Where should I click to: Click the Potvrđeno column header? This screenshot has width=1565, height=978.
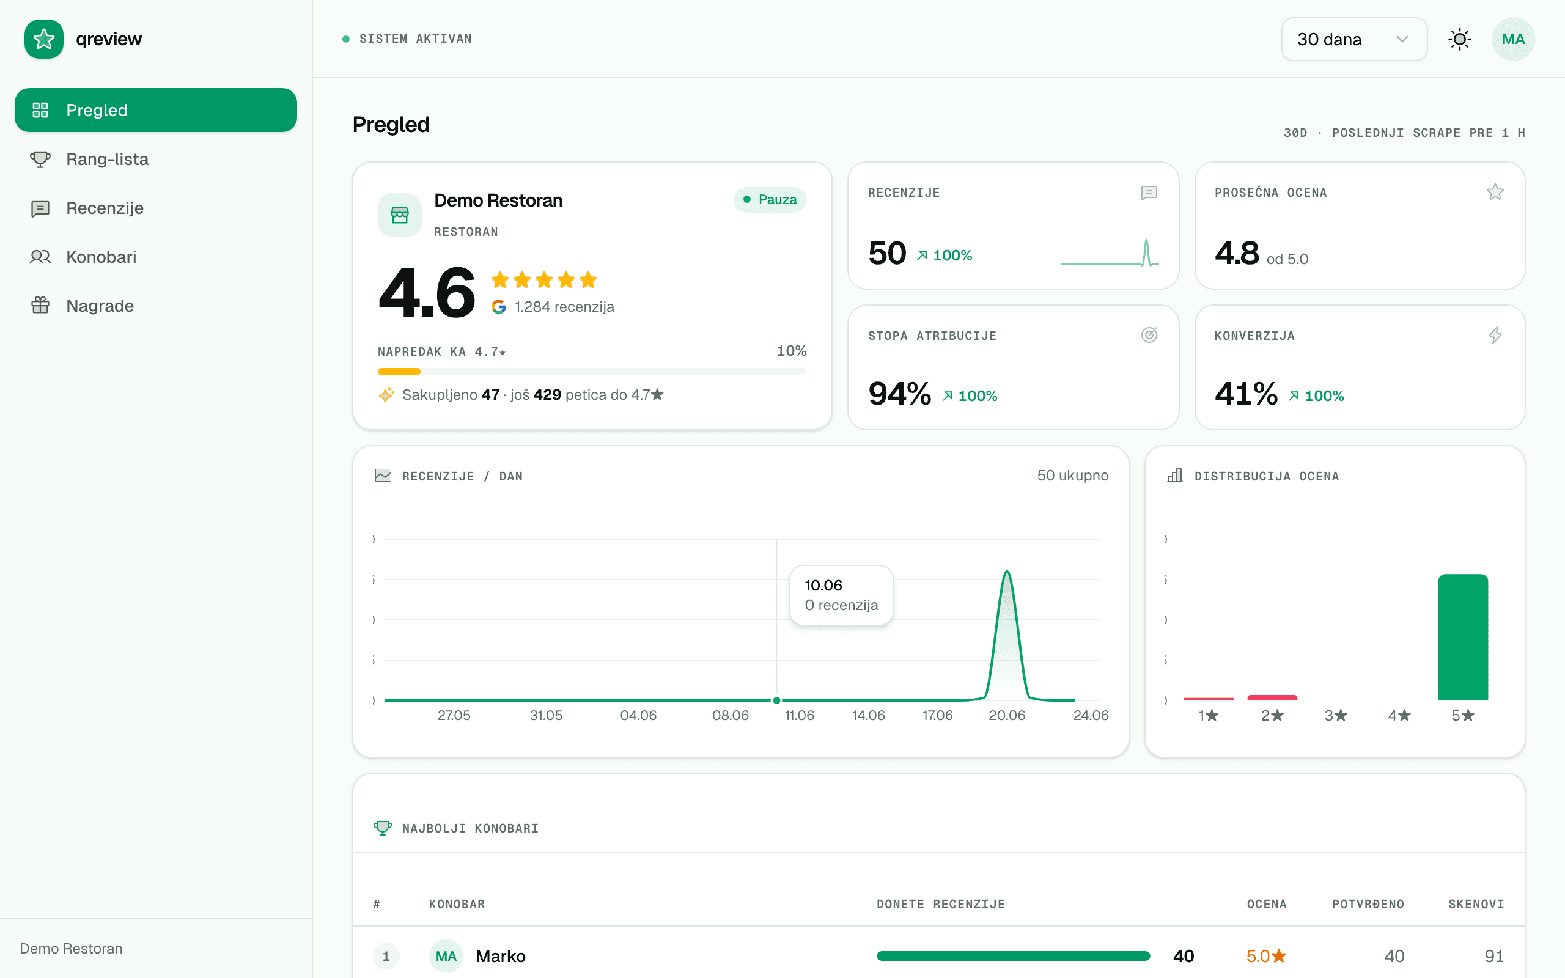click(x=1368, y=904)
